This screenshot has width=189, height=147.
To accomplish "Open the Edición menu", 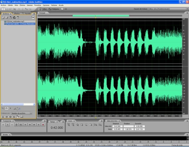I will tap(10, 5).
